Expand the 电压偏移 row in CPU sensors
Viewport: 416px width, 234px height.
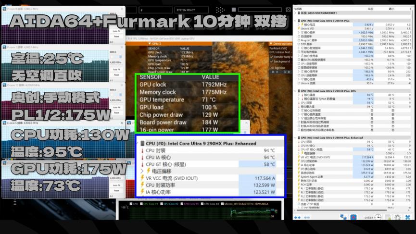(x=142, y=171)
